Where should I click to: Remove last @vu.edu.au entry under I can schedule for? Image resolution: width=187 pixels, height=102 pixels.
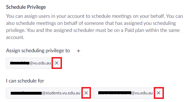pyautogui.click(x=159, y=93)
